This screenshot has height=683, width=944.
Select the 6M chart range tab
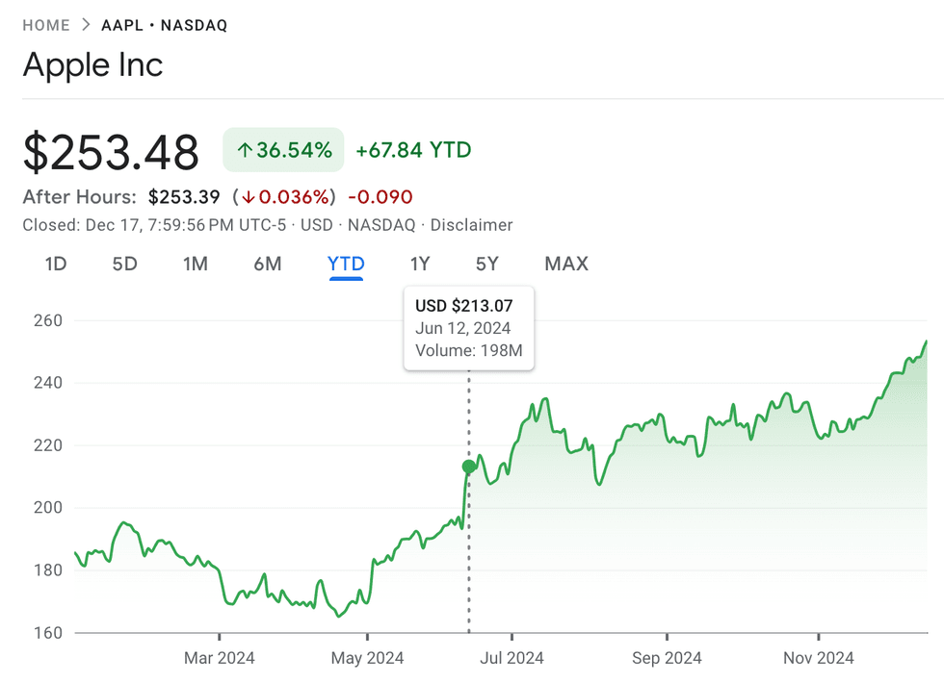(267, 264)
